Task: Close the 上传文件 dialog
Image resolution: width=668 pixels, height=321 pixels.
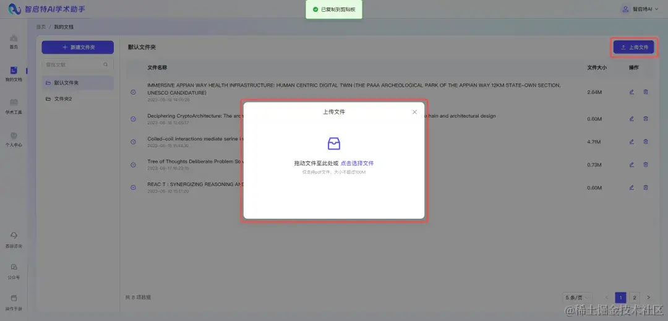Action: pyautogui.click(x=414, y=112)
